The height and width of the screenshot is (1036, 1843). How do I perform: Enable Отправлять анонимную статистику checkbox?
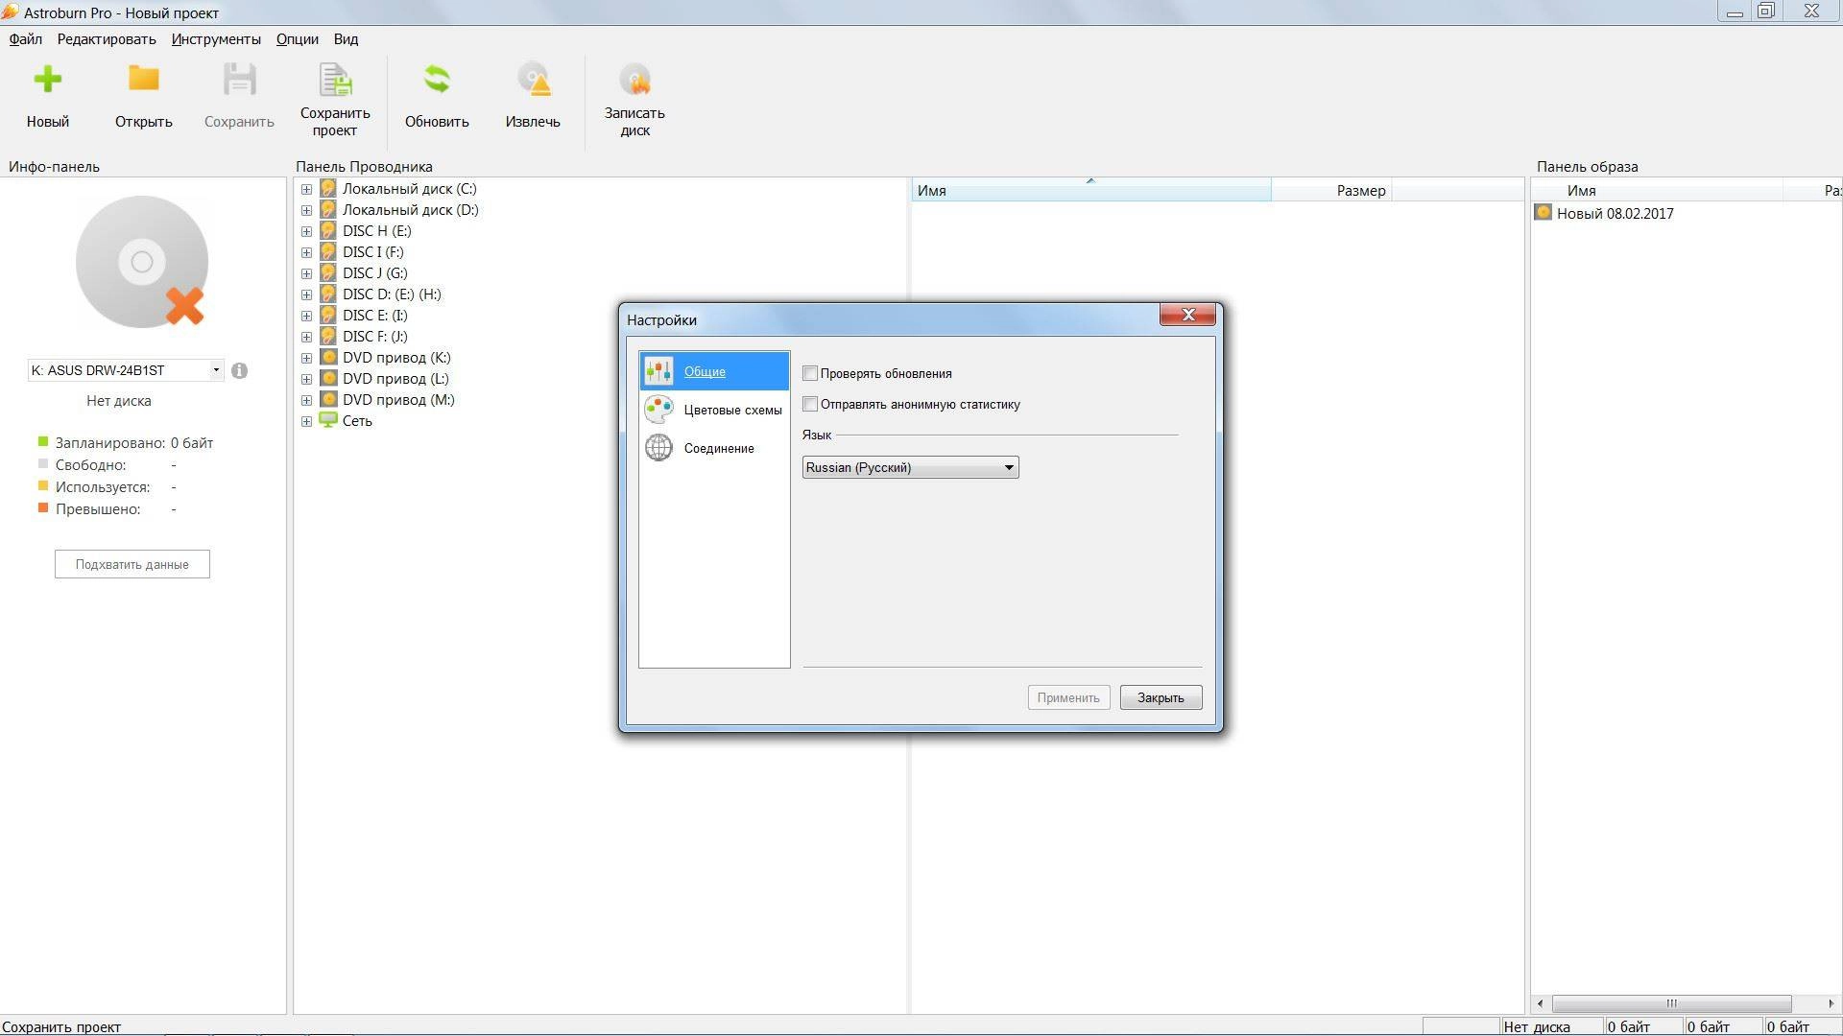click(x=810, y=404)
